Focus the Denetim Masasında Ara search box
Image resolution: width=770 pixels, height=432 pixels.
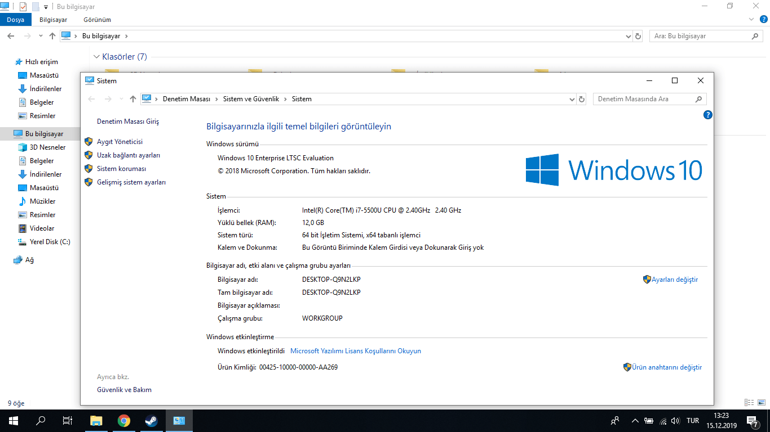point(649,99)
